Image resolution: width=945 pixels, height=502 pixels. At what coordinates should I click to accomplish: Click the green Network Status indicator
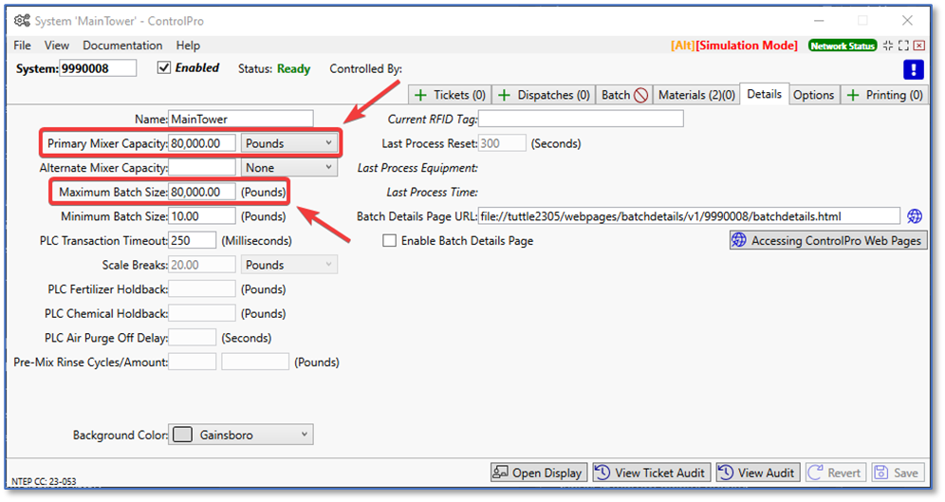point(842,46)
